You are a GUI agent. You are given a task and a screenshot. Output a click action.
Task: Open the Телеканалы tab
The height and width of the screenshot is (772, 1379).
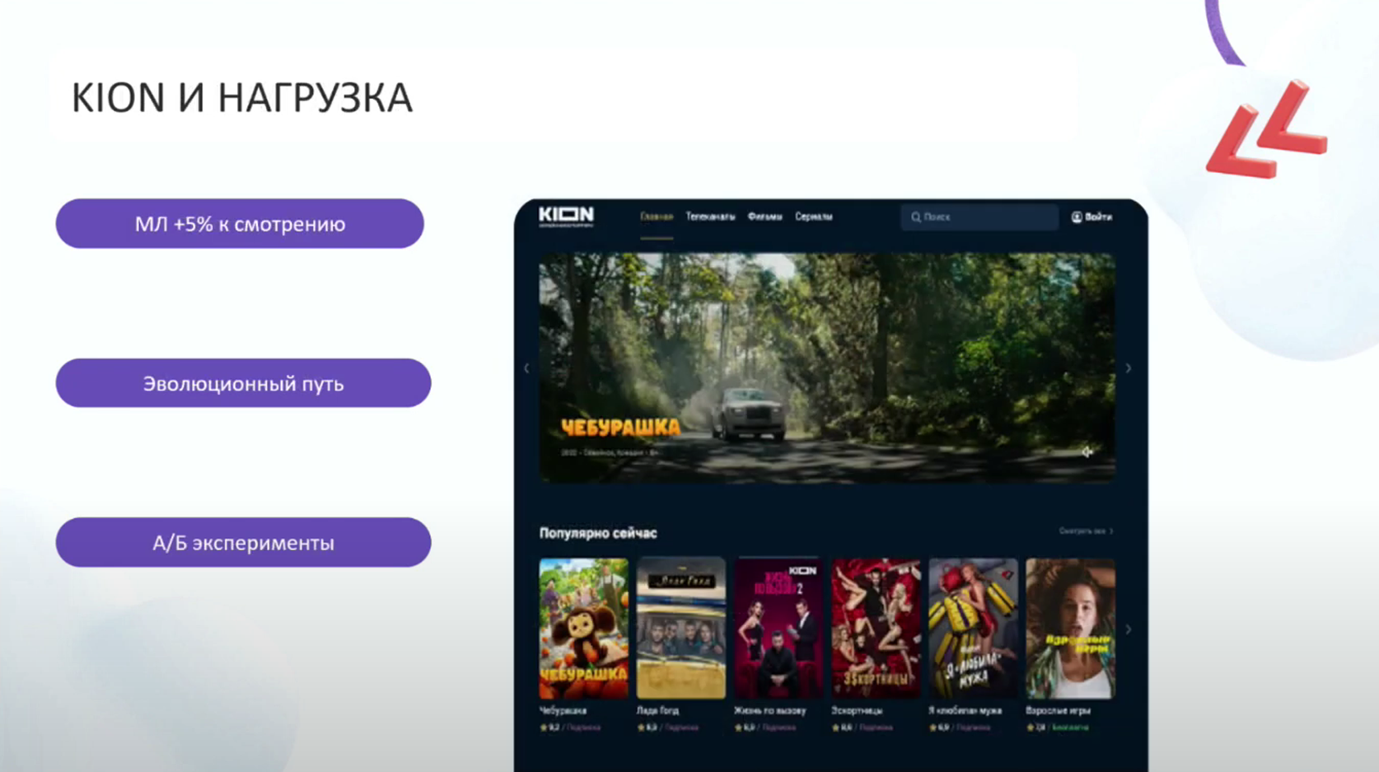710,217
